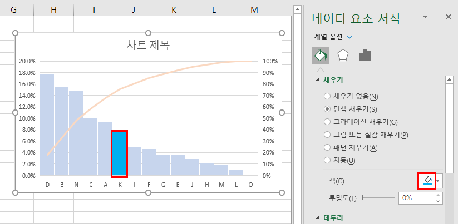This screenshot has width=458, height=224.
Task: Select column L header
Action: click(x=214, y=10)
